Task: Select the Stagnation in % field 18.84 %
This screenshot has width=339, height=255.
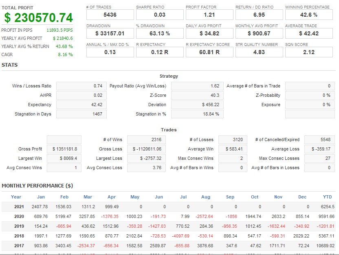Action: point(197,114)
